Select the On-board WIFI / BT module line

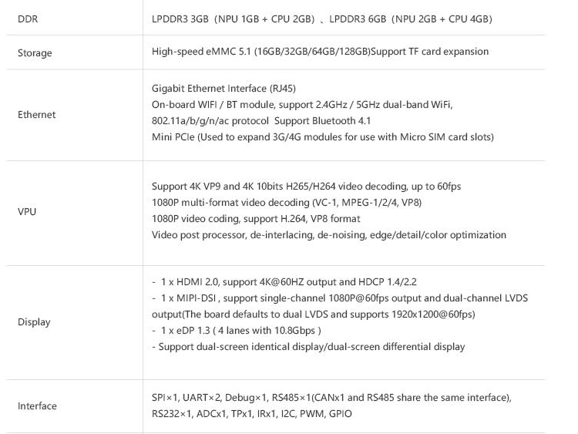[302, 105]
